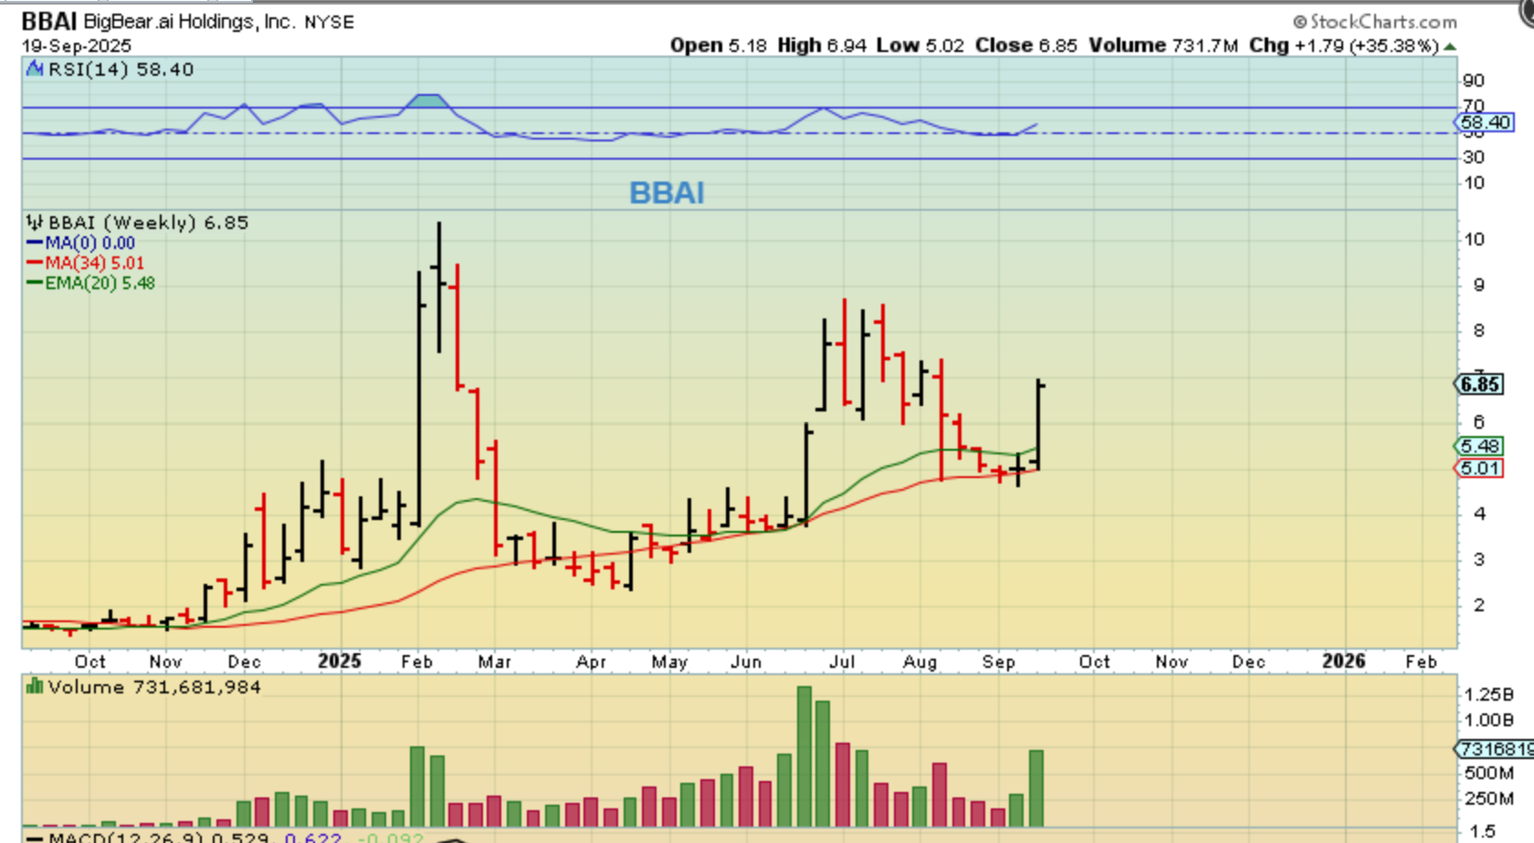Click the tallest February 2025 price bar
This screenshot has width=1534, height=843.
[x=439, y=286]
